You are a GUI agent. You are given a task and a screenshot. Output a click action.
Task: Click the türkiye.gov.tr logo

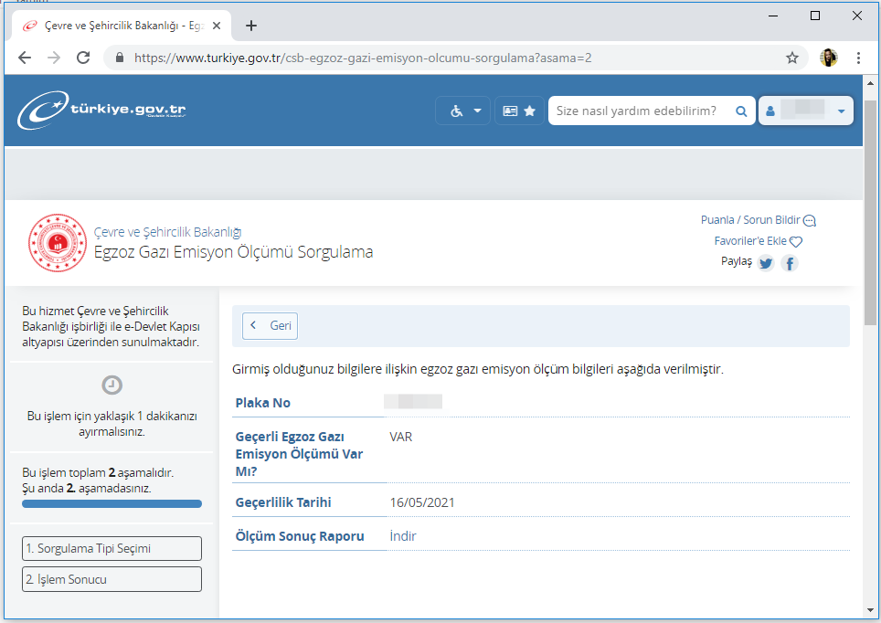tap(101, 111)
